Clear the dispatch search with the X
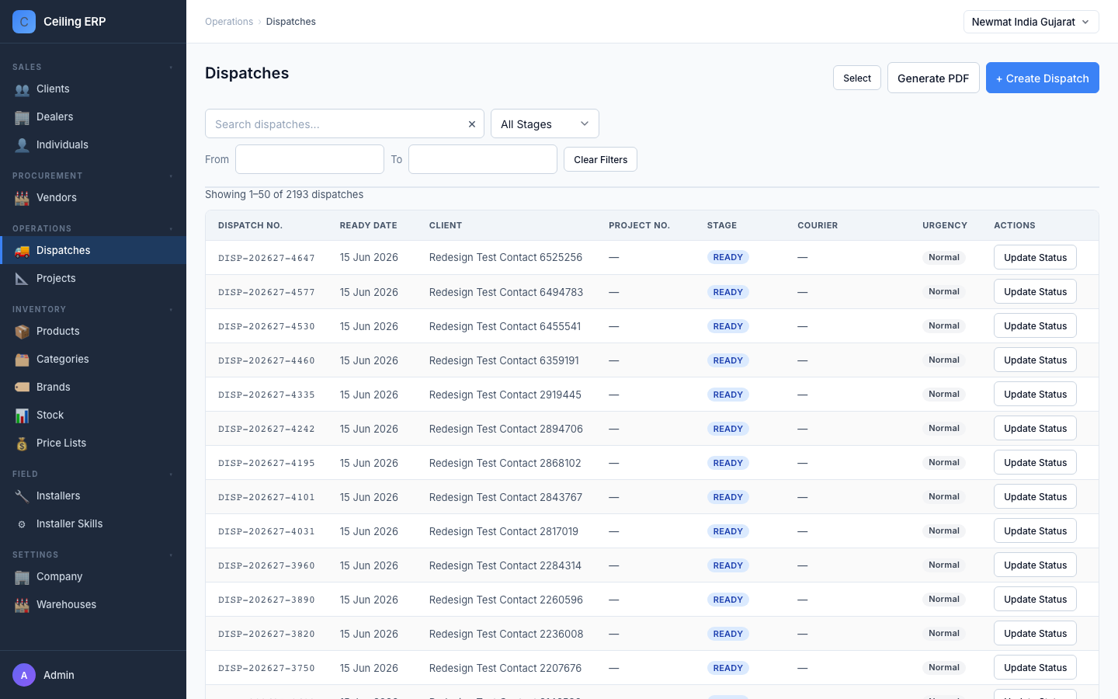 471,124
